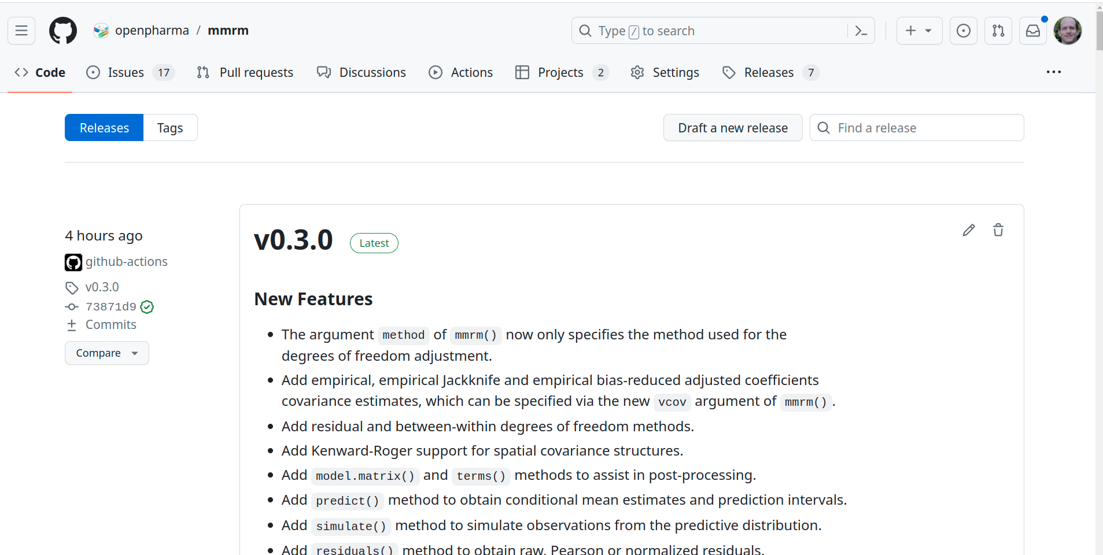Open the issues shortcut icon in header

(x=963, y=31)
